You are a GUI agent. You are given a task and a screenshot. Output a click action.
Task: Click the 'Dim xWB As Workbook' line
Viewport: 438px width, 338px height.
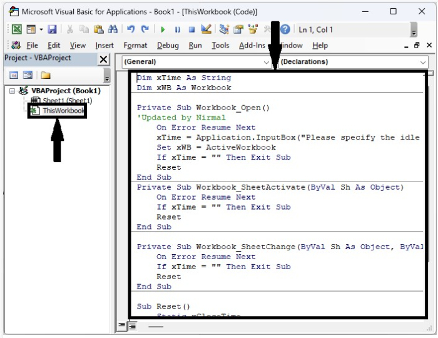(184, 88)
